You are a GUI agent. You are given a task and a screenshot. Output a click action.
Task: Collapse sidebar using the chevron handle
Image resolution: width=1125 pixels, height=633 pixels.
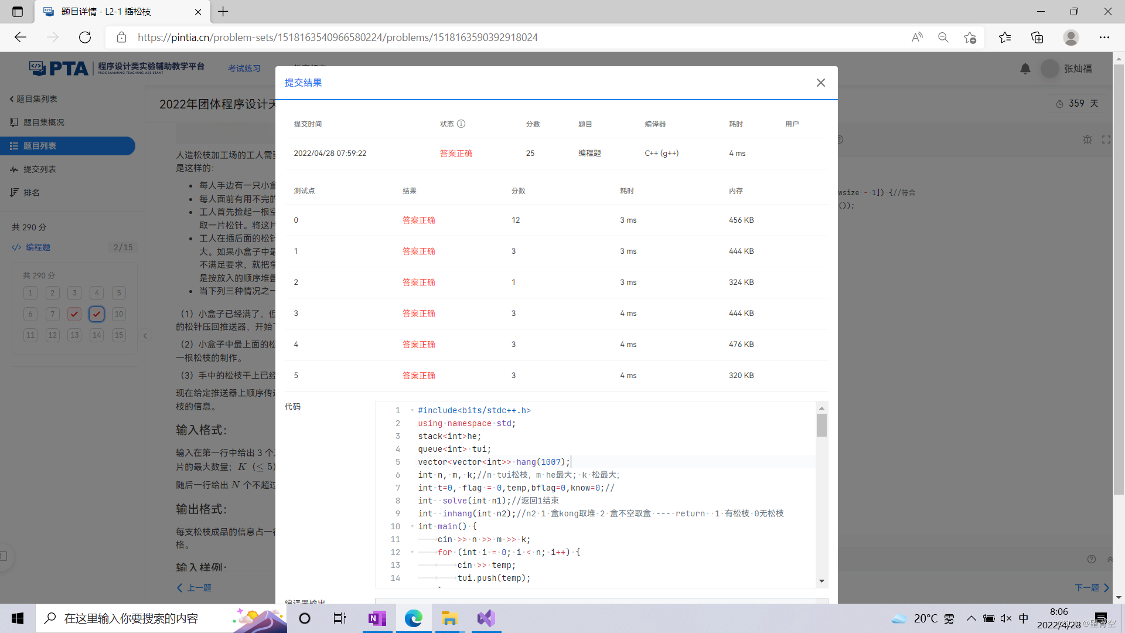click(x=145, y=336)
